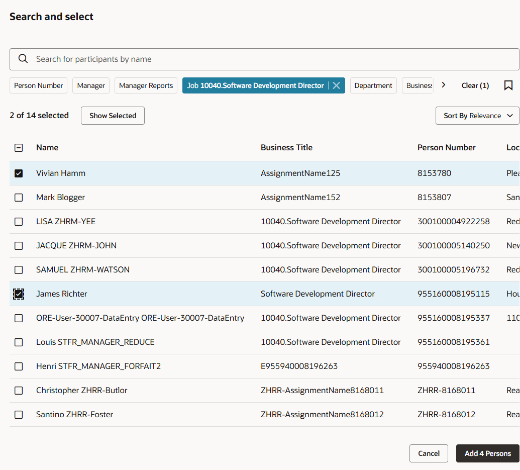Click the name Mark Blogger

click(60, 198)
